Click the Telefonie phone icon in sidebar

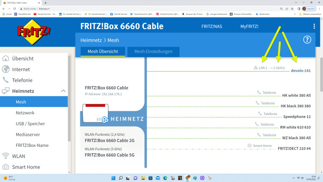[6, 80]
